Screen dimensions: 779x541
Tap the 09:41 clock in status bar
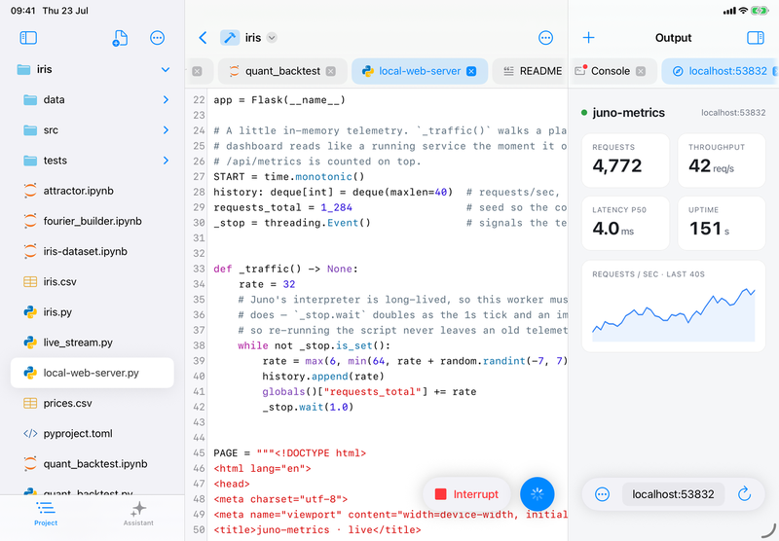22,11
